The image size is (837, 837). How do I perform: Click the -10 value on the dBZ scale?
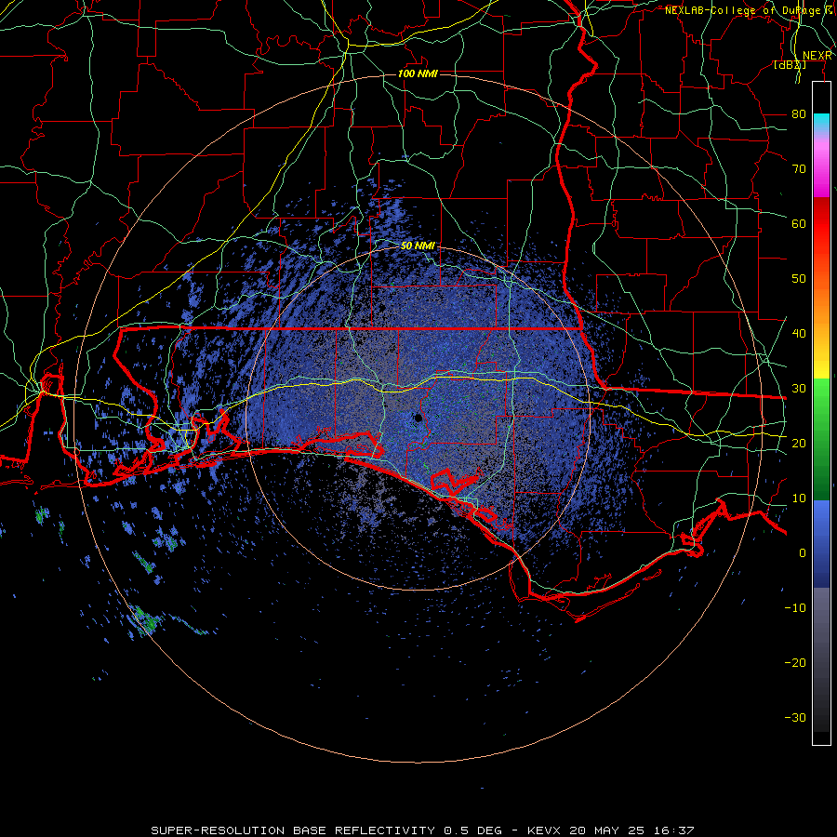[x=795, y=608]
